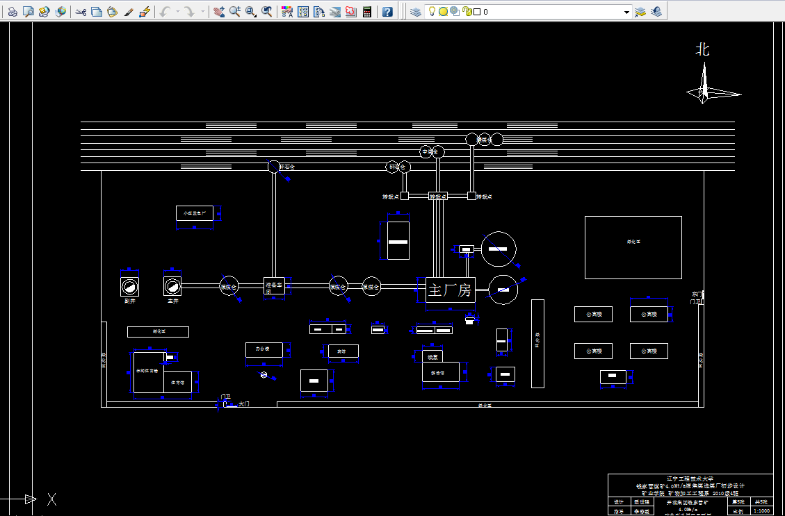Click the Redo arrow
Screen dimensions: 785x516
pos(190,12)
